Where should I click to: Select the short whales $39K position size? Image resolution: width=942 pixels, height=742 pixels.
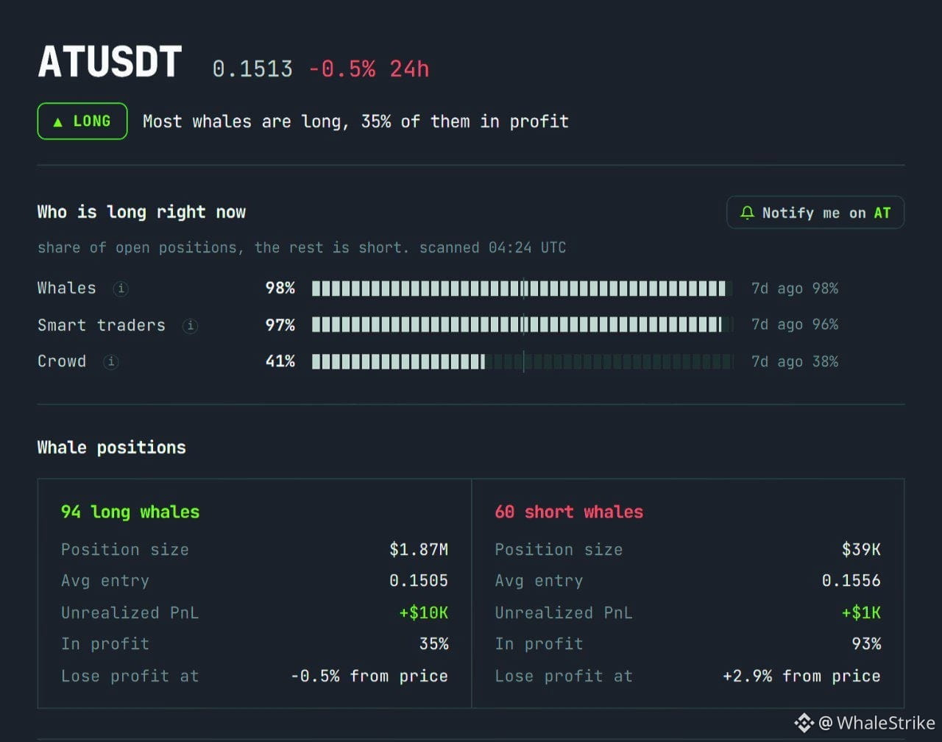861,549
